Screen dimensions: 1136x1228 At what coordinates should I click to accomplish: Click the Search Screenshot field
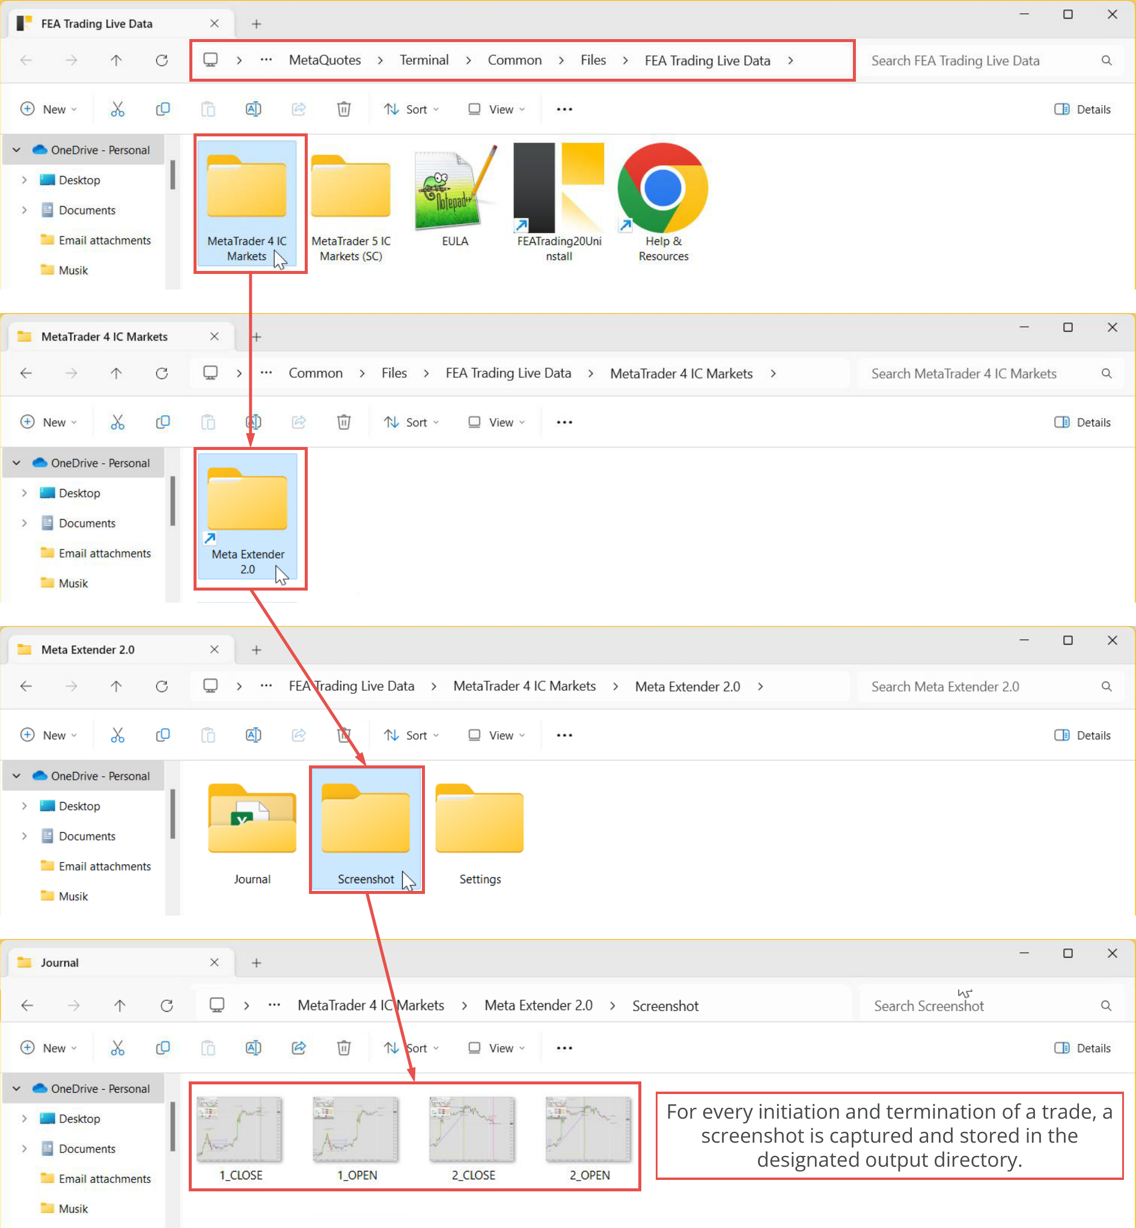pyautogui.click(x=990, y=1005)
